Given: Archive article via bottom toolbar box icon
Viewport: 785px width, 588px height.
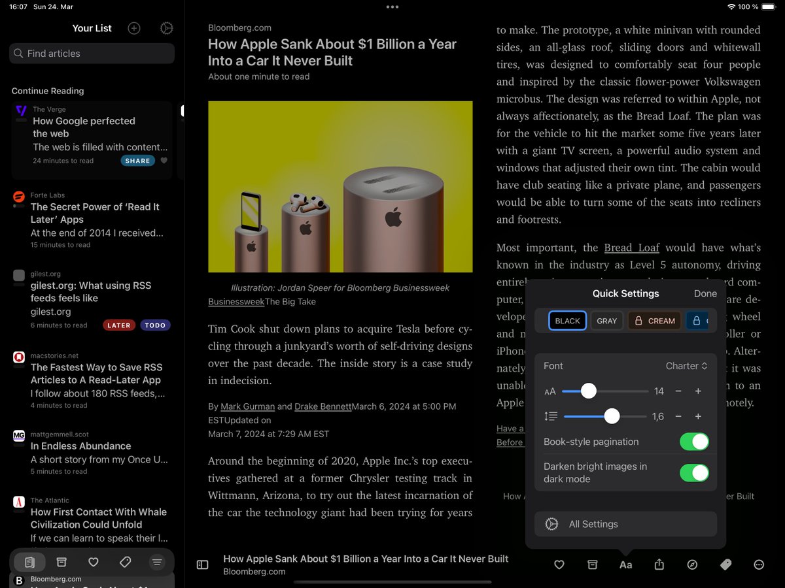Looking at the screenshot, I should 593,564.
